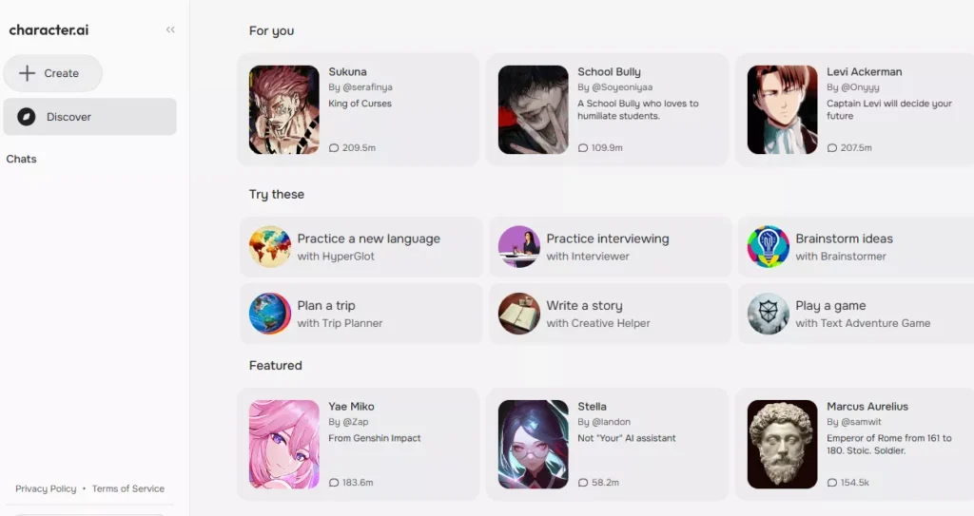This screenshot has height=516, width=974.
Task: Click Sukuna's chat count bubble icon
Action: pos(334,148)
